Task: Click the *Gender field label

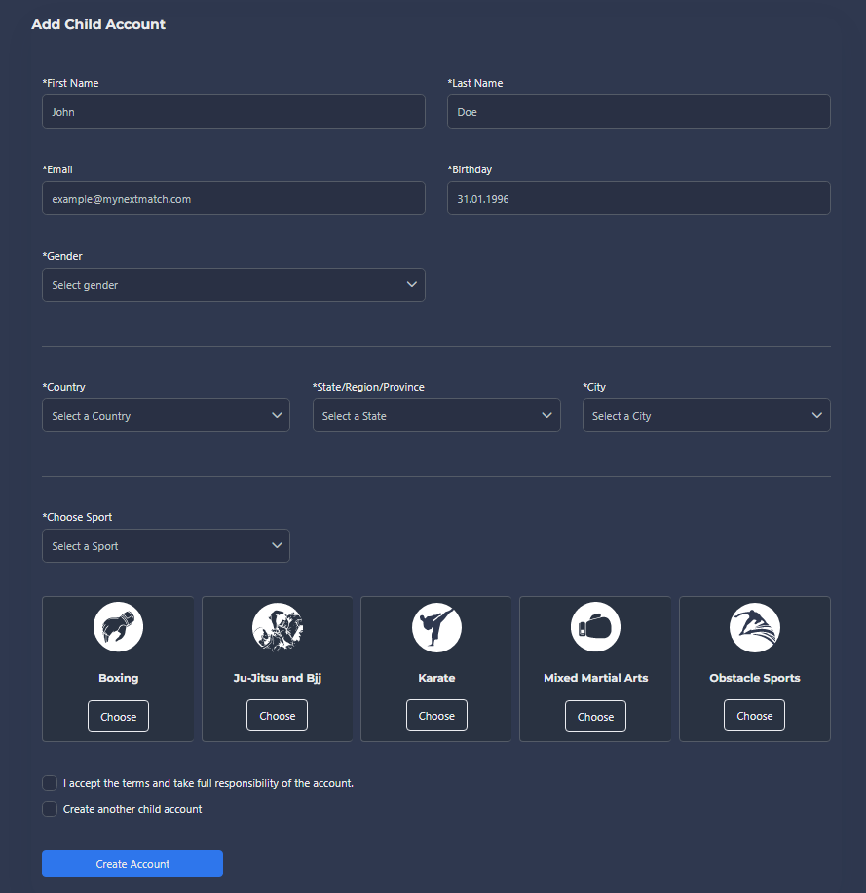Action: (62, 256)
